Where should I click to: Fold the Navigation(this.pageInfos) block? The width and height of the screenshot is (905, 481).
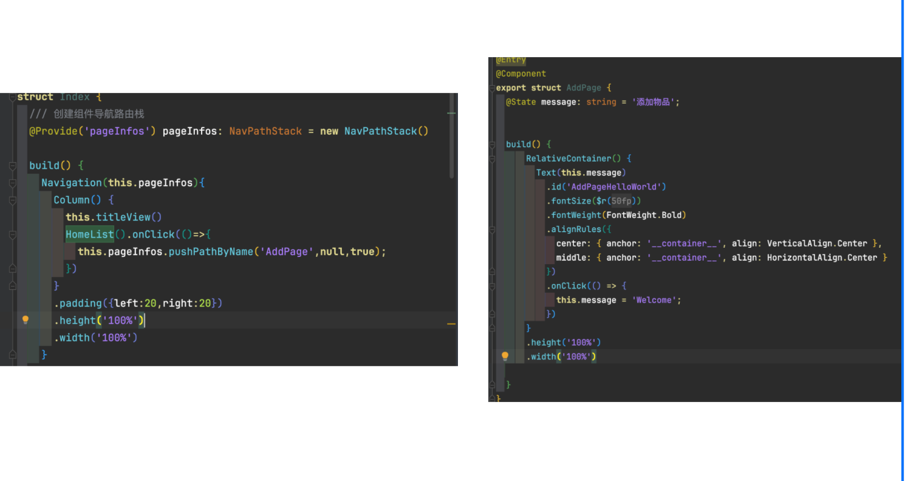tap(13, 182)
